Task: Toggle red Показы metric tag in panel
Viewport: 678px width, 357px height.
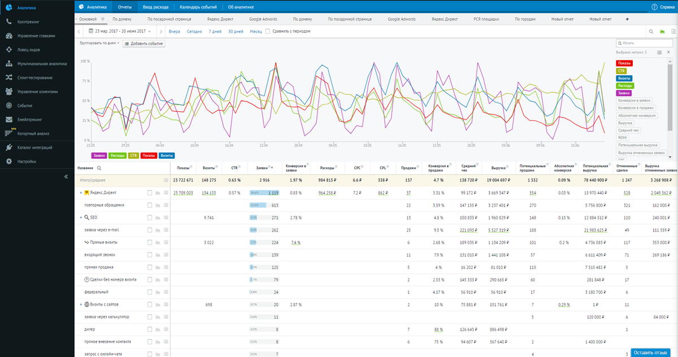Action: pos(624,63)
